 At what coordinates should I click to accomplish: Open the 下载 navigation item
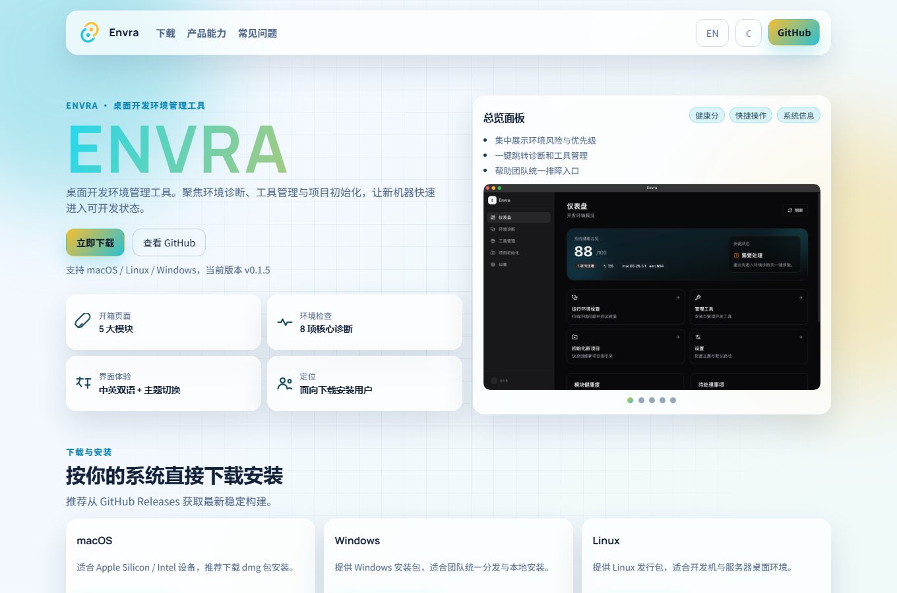click(x=166, y=33)
